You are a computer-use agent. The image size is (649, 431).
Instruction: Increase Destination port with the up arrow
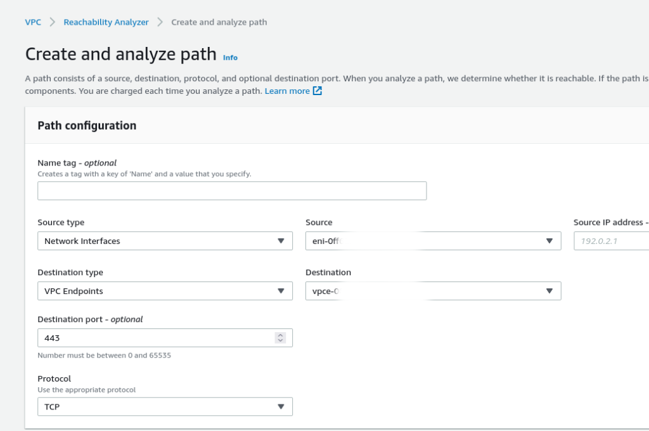coord(280,335)
